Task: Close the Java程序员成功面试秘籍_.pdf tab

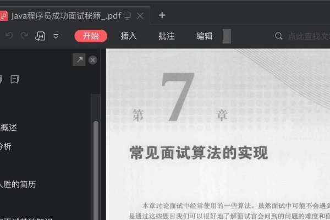Action: [140, 16]
